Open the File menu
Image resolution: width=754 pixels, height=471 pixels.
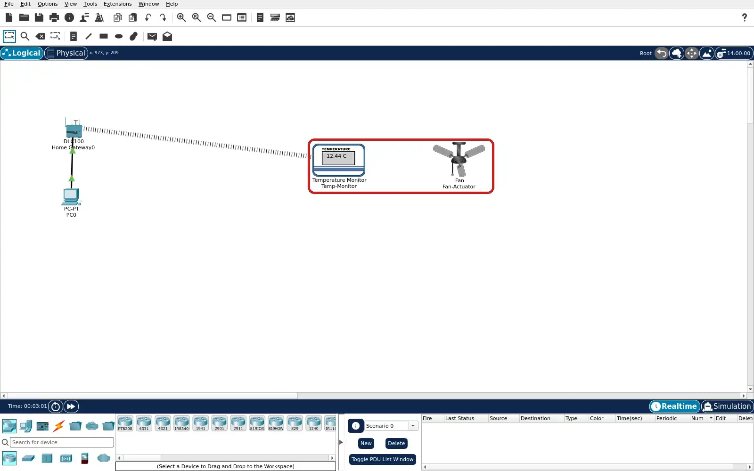(9, 4)
